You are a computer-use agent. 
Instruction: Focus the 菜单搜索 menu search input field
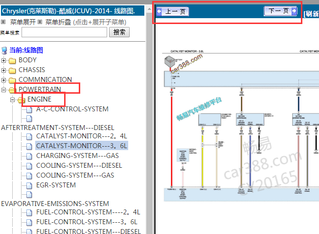(64, 32)
